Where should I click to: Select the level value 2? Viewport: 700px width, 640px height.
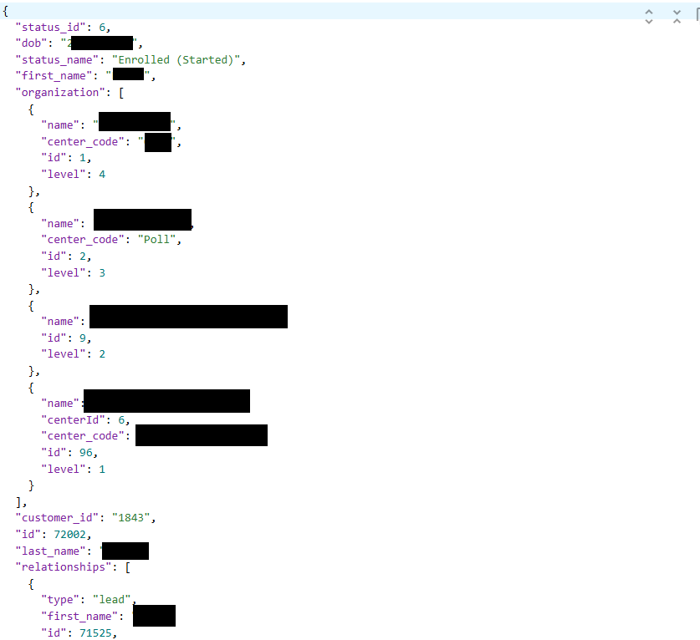(x=102, y=354)
